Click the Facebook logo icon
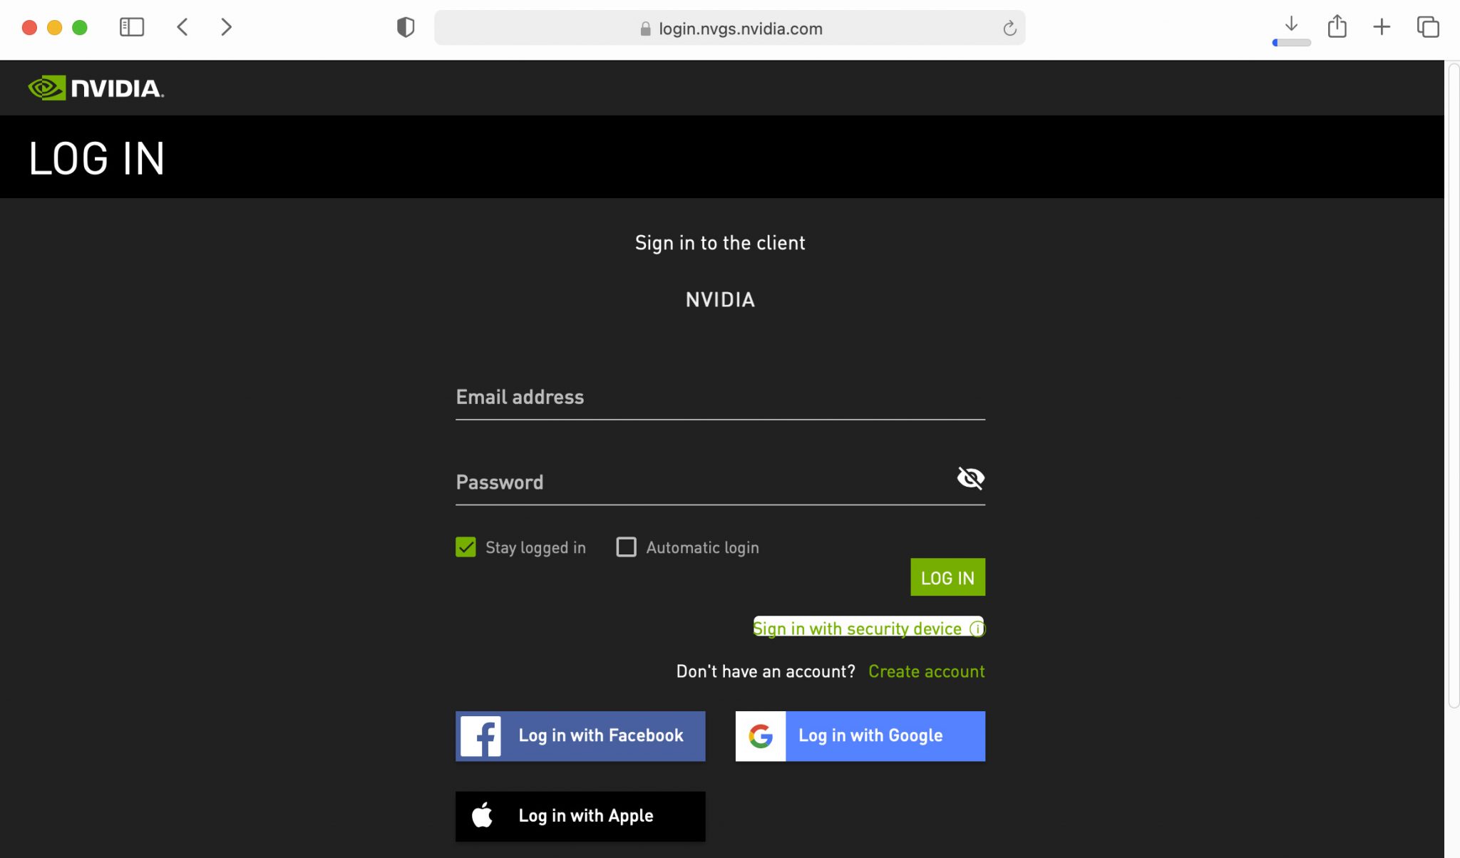Viewport: 1460px width, 858px height. (480, 735)
